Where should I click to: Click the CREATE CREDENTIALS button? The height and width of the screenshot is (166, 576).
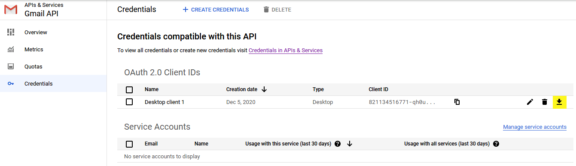(x=216, y=9)
